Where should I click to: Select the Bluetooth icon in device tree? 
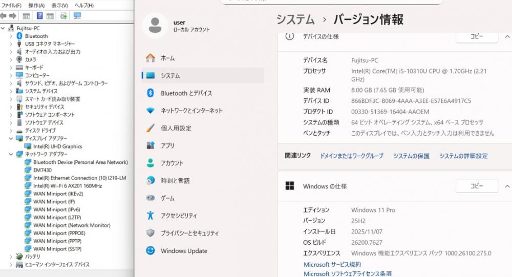(19, 36)
